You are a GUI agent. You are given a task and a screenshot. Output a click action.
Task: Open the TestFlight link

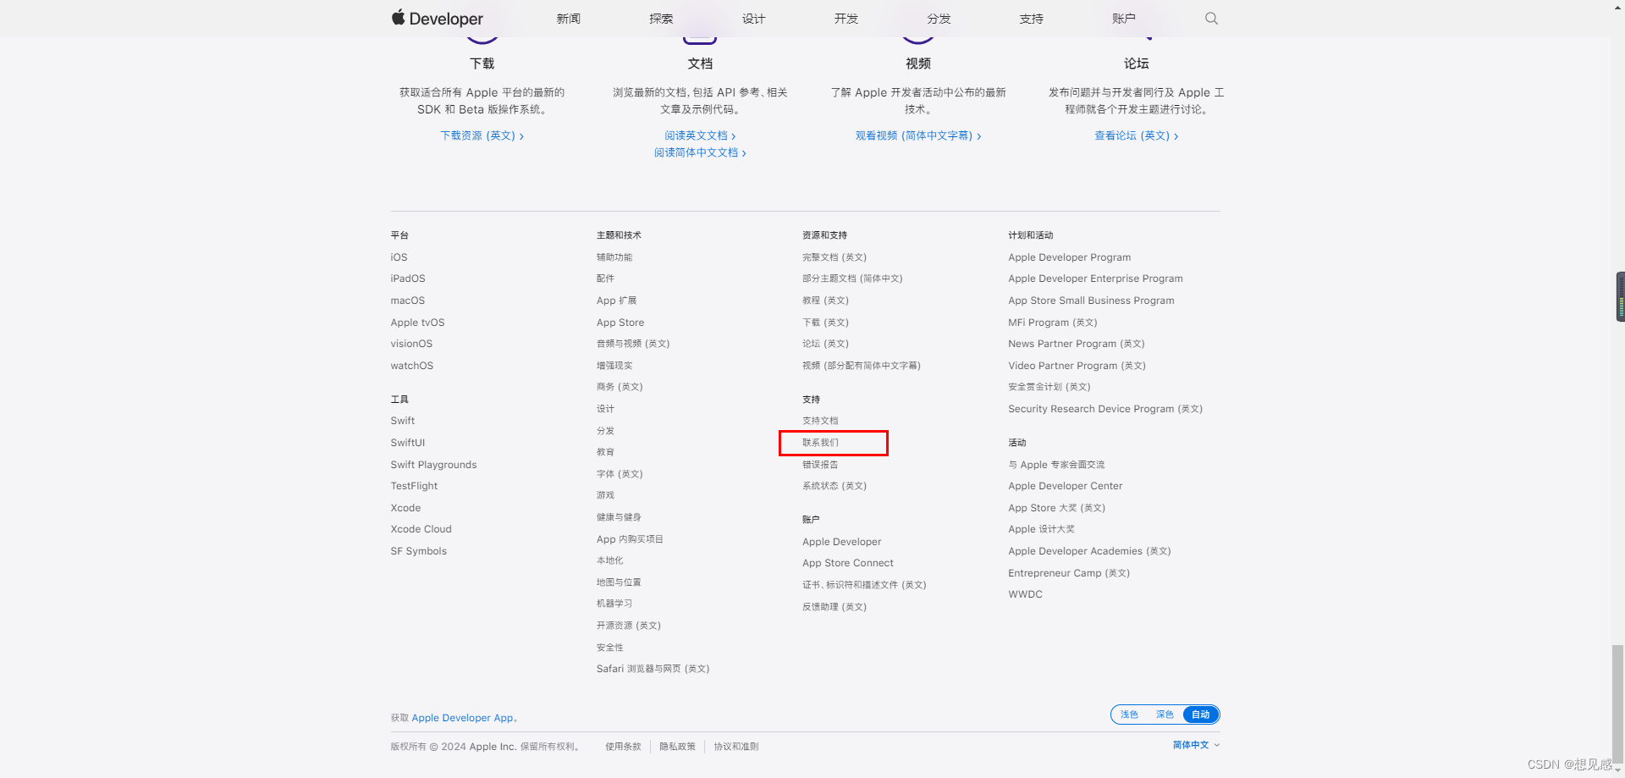414,486
